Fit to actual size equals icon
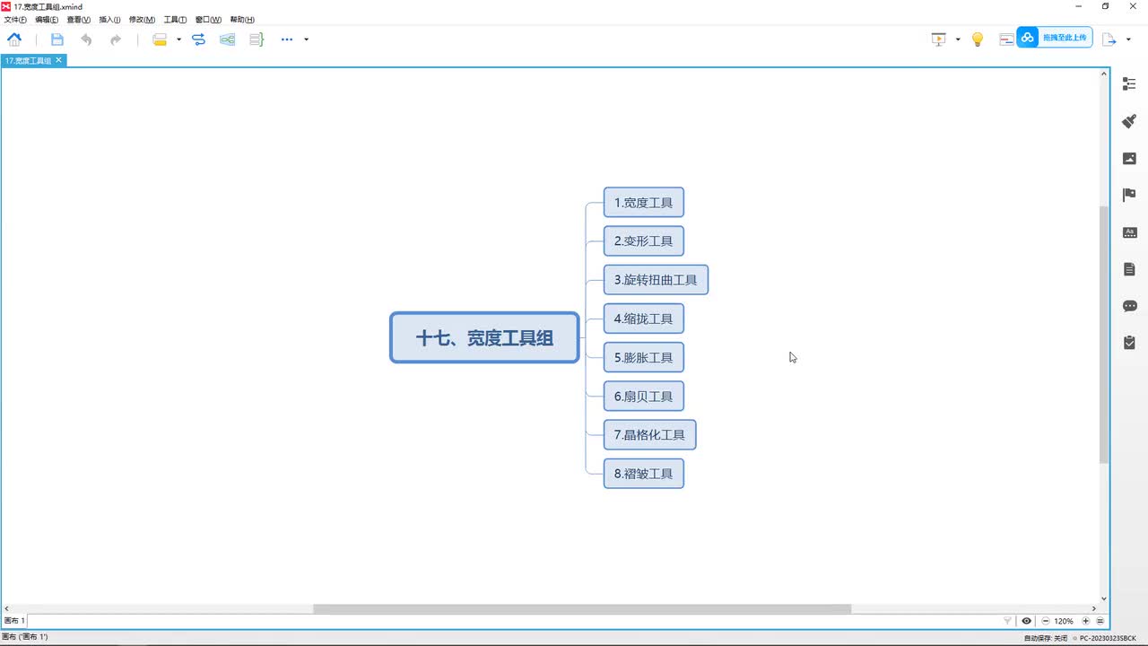 1100,621
